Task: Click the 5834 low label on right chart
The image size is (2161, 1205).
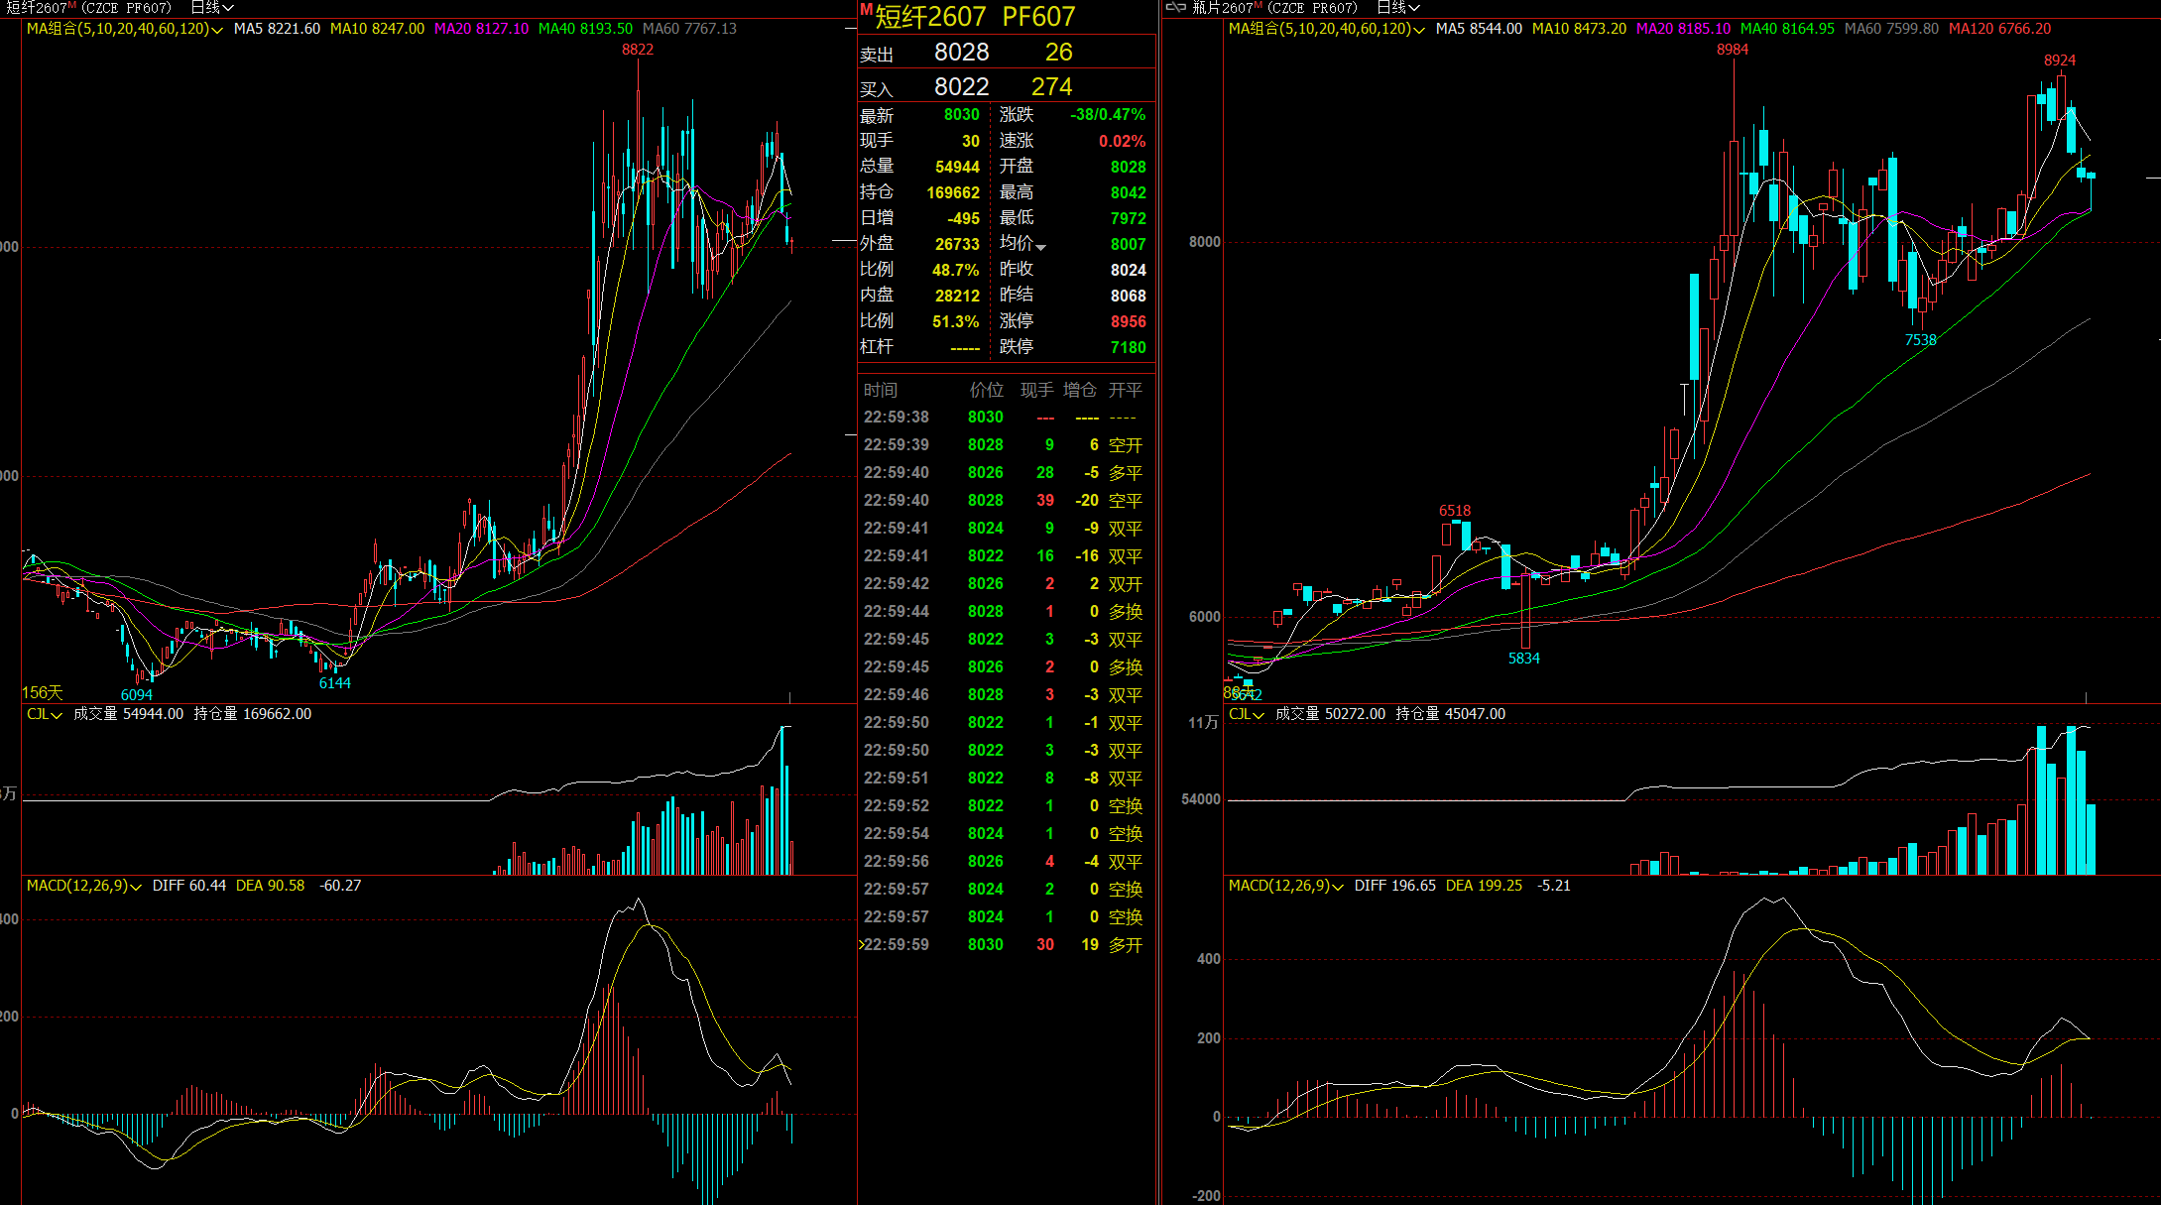Action: (x=1524, y=659)
